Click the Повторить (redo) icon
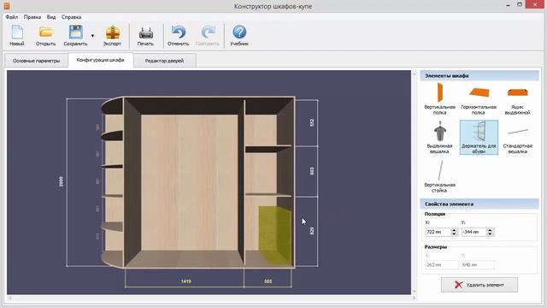The width and height of the screenshot is (547, 308). click(x=207, y=35)
